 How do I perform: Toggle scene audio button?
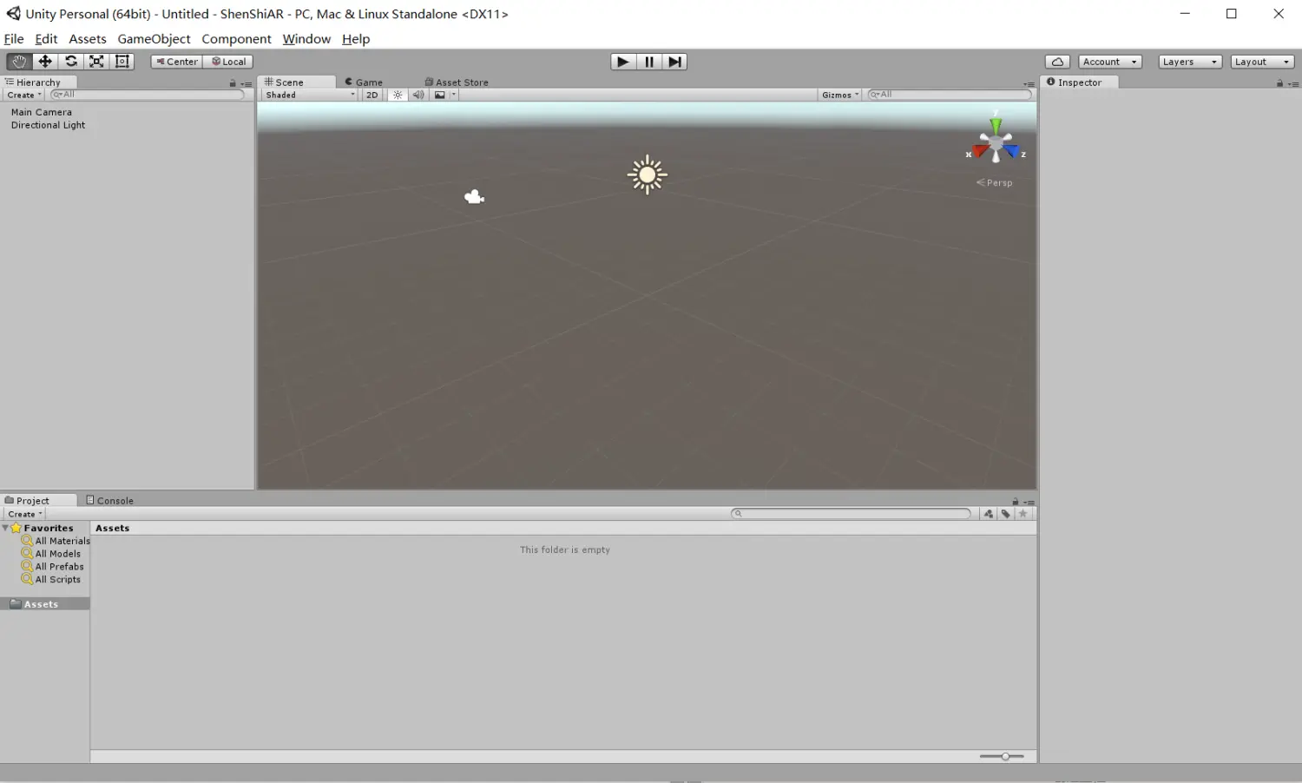[418, 95]
